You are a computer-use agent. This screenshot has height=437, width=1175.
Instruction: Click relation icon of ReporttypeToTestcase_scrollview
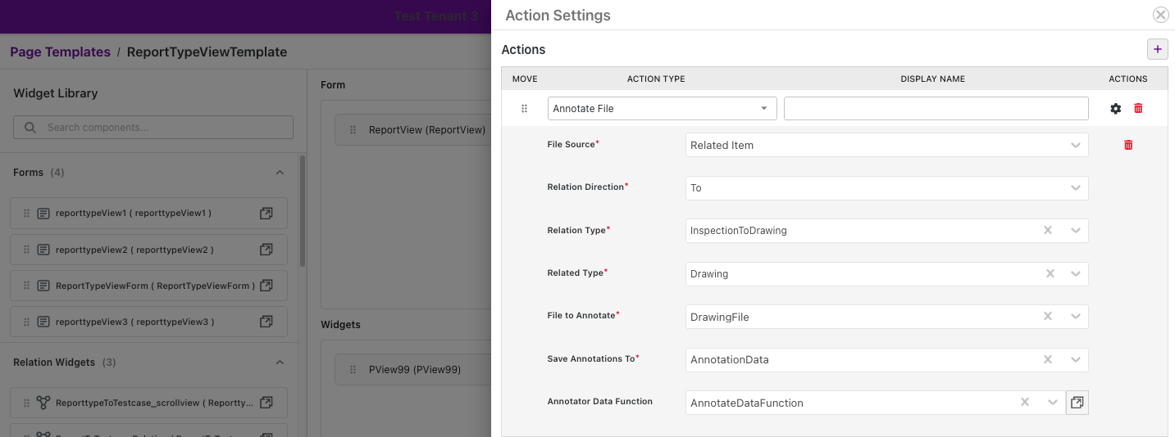[x=43, y=403]
